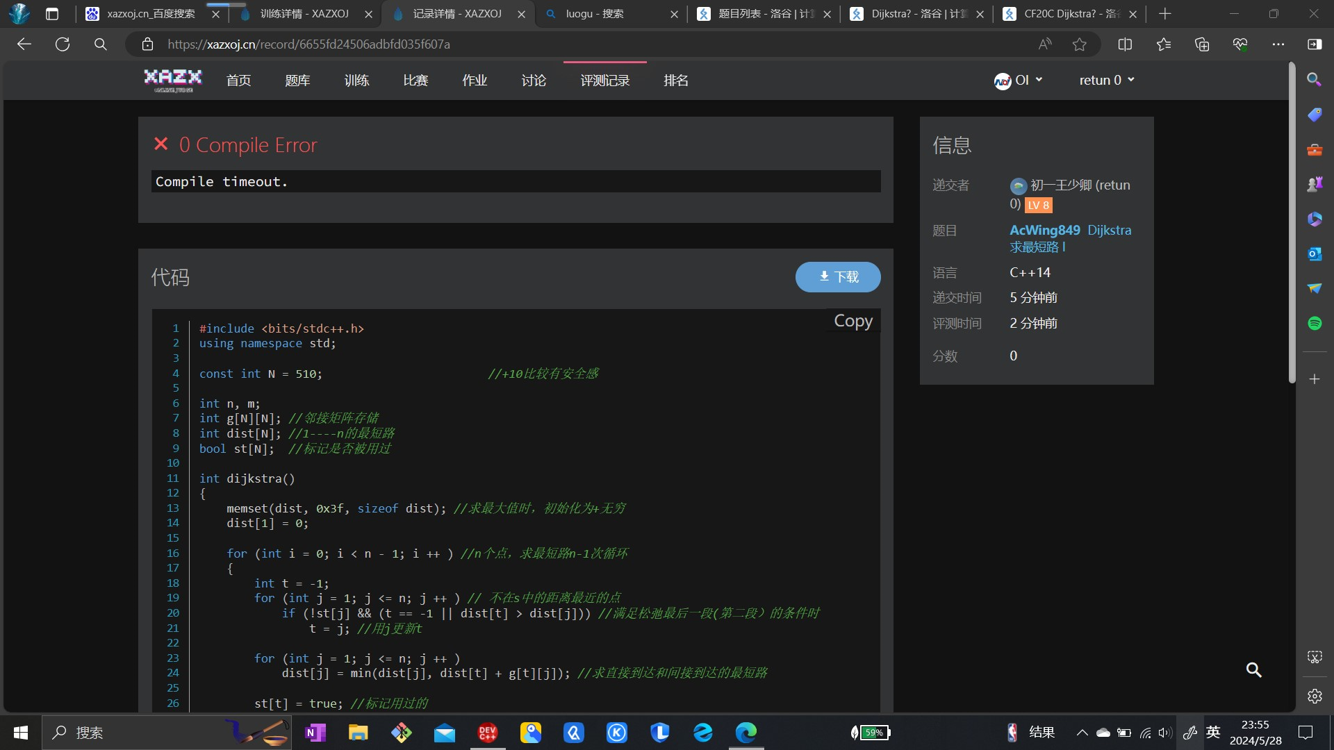Open 比赛 navigation item
The height and width of the screenshot is (750, 1334).
(415, 81)
